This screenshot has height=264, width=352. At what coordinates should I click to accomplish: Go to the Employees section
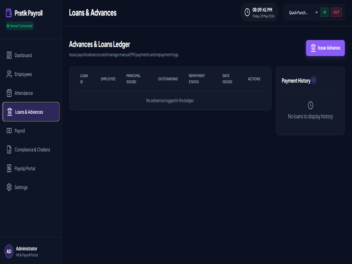(x=31, y=74)
